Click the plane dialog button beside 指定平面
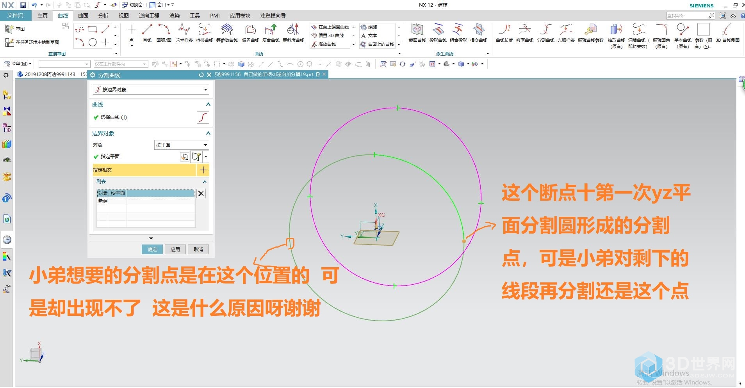The width and height of the screenshot is (745, 388). point(185,157)
